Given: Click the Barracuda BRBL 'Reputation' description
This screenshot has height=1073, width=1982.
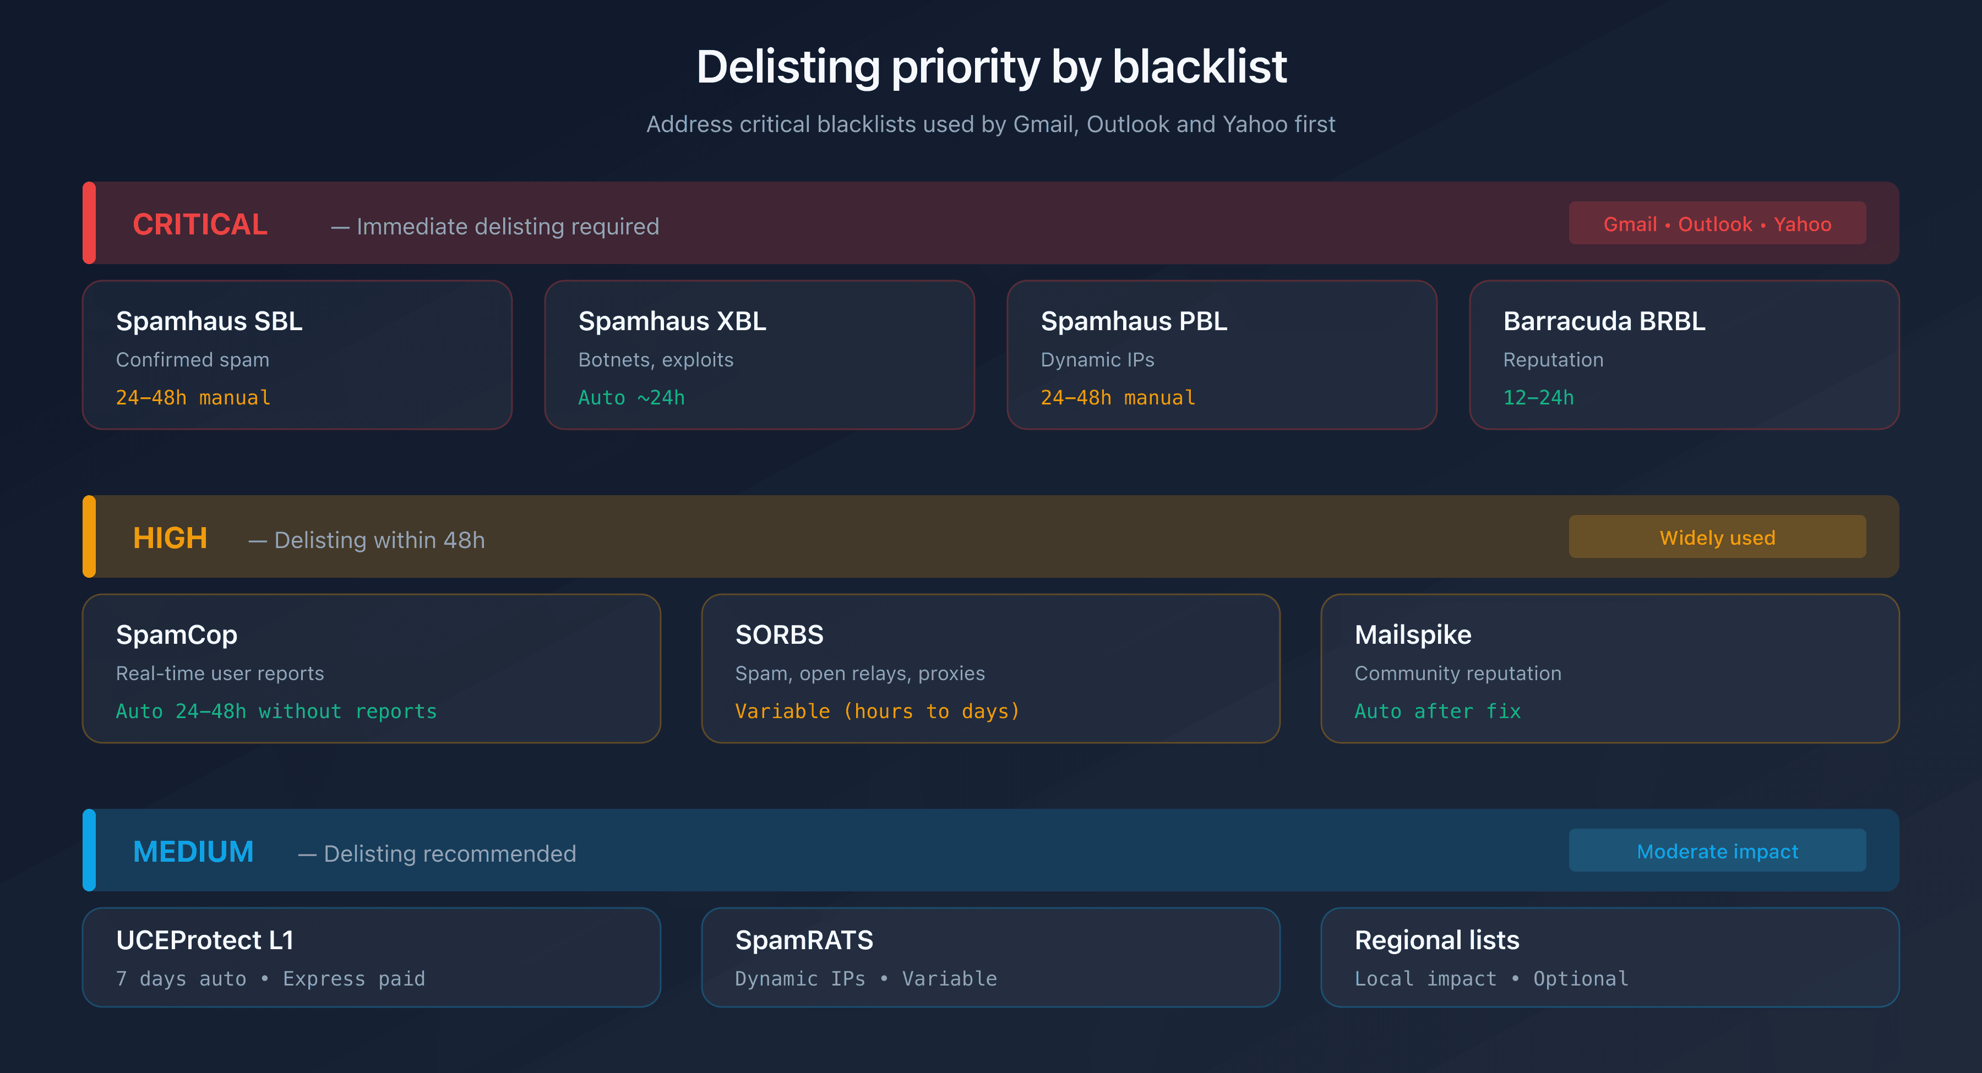Looking at the screenshot, I should point(1553,359).
